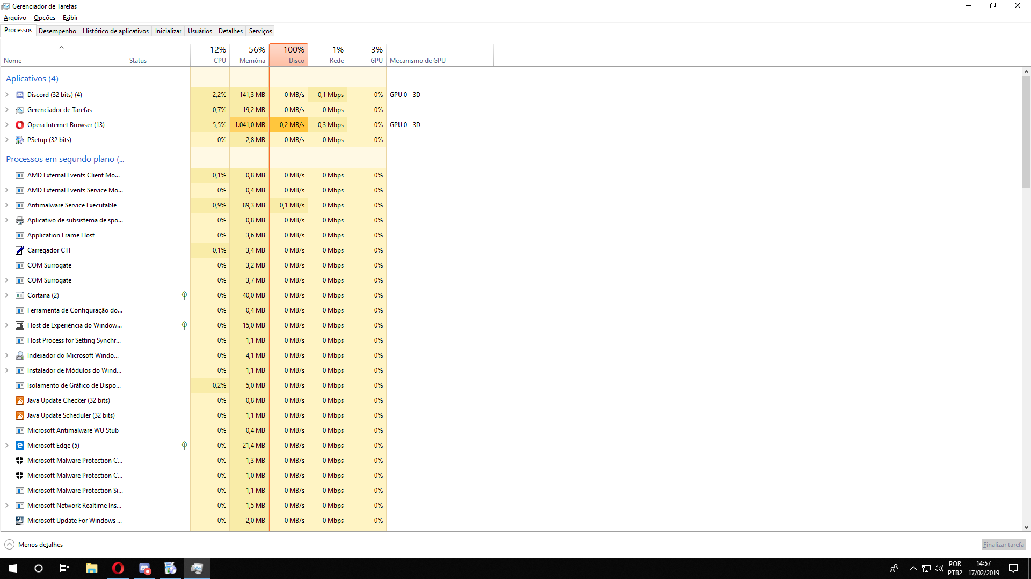The height and width of the screenshot is (579, 1031).
Task: Expand the Microsoft Network Realtime Inspection row
Action: tap(7, 506)
